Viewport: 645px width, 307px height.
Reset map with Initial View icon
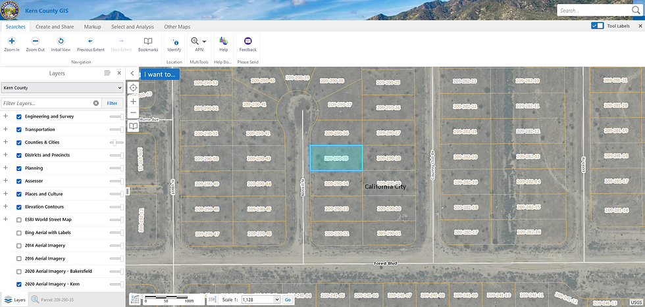pyautogui.click(x=61, y=41)
